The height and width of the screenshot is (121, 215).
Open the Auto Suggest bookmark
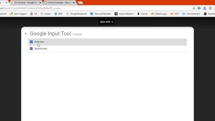(x=18, y=14)
